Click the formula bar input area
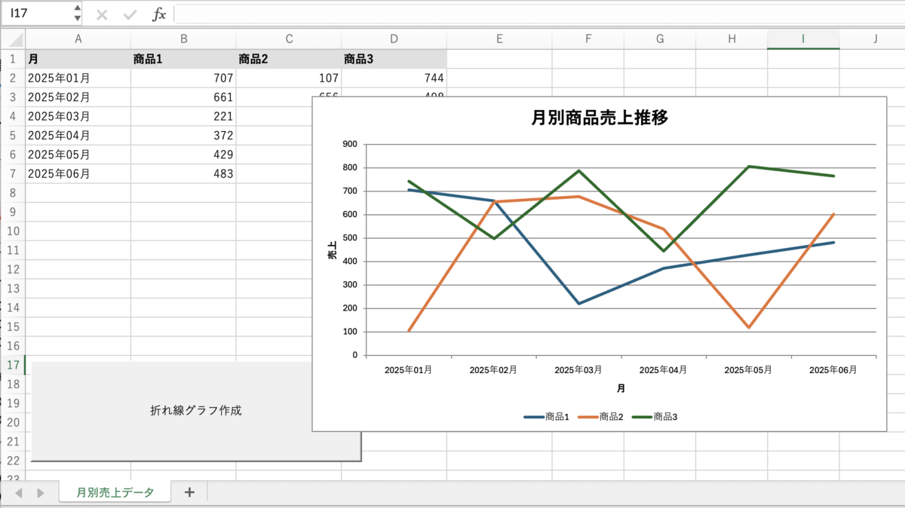The height and width of the screenshot is (508, 905). coord(377,13)
